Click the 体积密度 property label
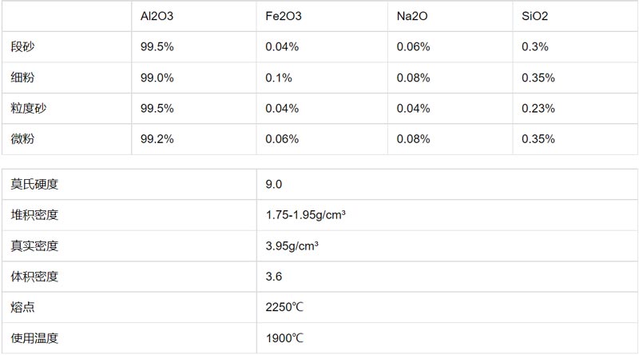 (34, 277)
